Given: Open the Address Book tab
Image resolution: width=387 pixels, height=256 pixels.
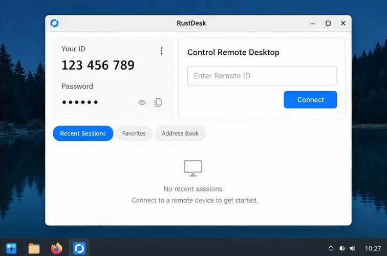Looking at the screenshot, I should (180, 133).
